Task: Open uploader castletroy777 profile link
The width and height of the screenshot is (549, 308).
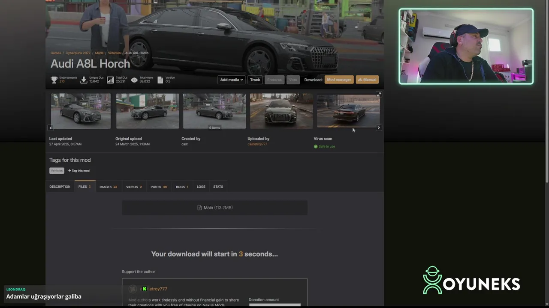Action: (x=257, y=144)
